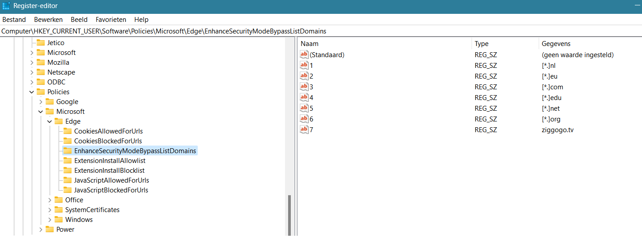
Task: Click the string icon of value 7
Action: point(304,129)
